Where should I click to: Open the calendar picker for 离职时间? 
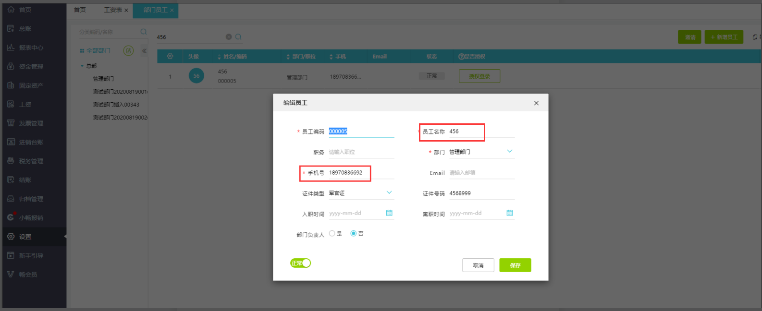pos(510,213)
